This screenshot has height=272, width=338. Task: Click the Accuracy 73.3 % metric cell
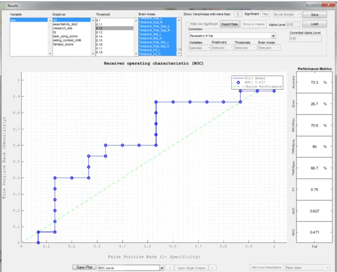(x=314, y=82)
